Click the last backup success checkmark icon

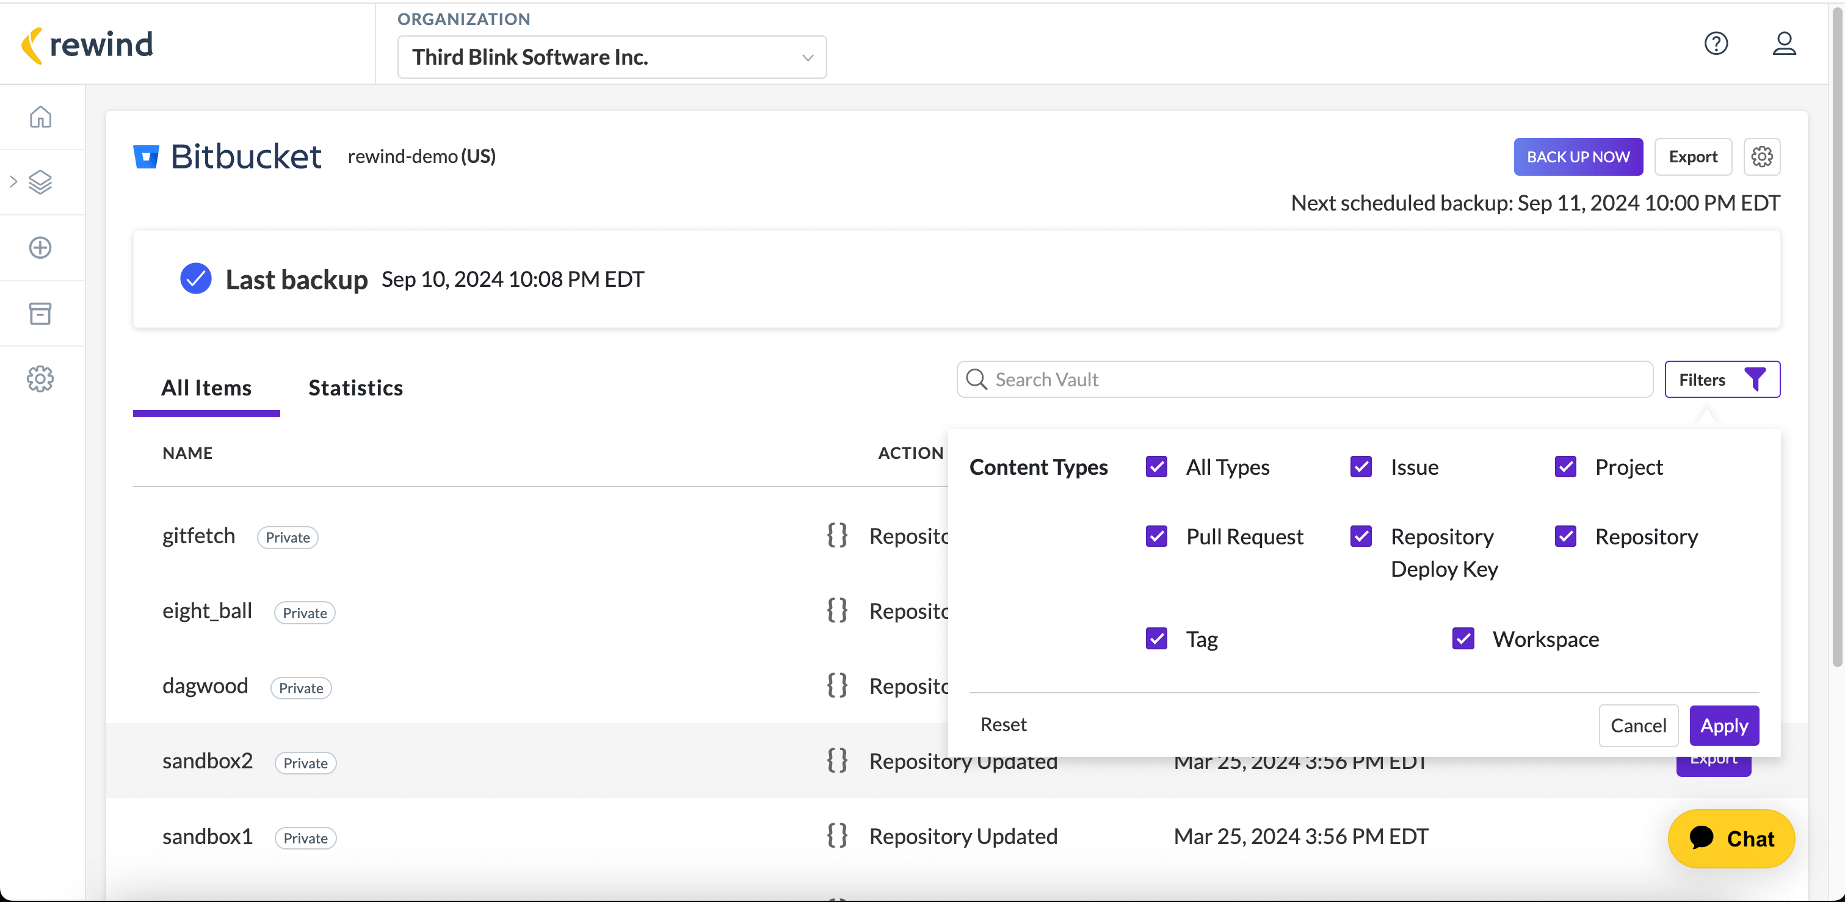click(x=195, y=278)
